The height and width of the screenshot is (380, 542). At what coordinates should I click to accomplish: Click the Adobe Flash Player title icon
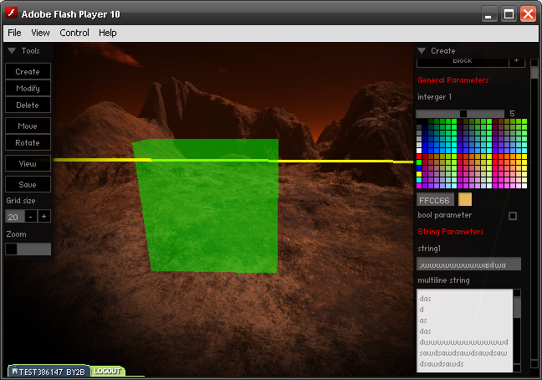12,13
